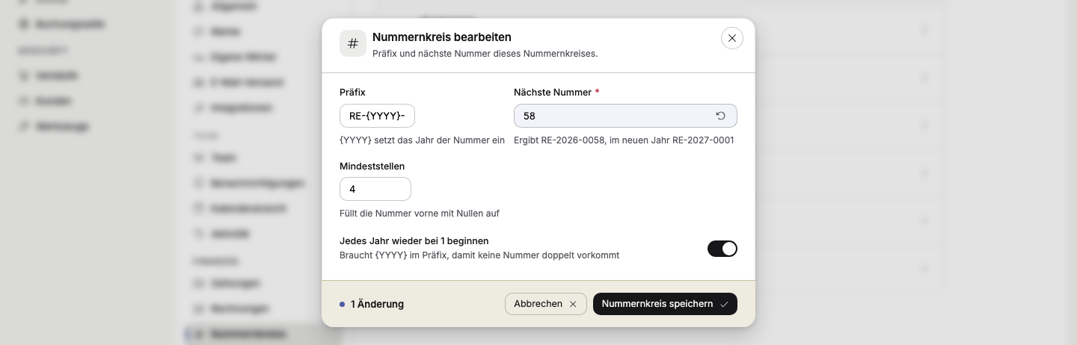Click the subtitle 'Präfix und nächste Nummer dieses Nummernkreises.'
Viewport: 1077px width, 345px height.
(x=485, y=54)
